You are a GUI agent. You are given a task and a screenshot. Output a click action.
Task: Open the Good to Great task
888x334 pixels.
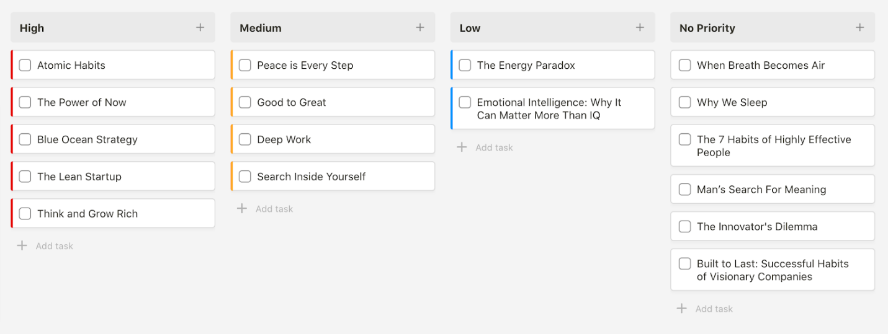292,102
